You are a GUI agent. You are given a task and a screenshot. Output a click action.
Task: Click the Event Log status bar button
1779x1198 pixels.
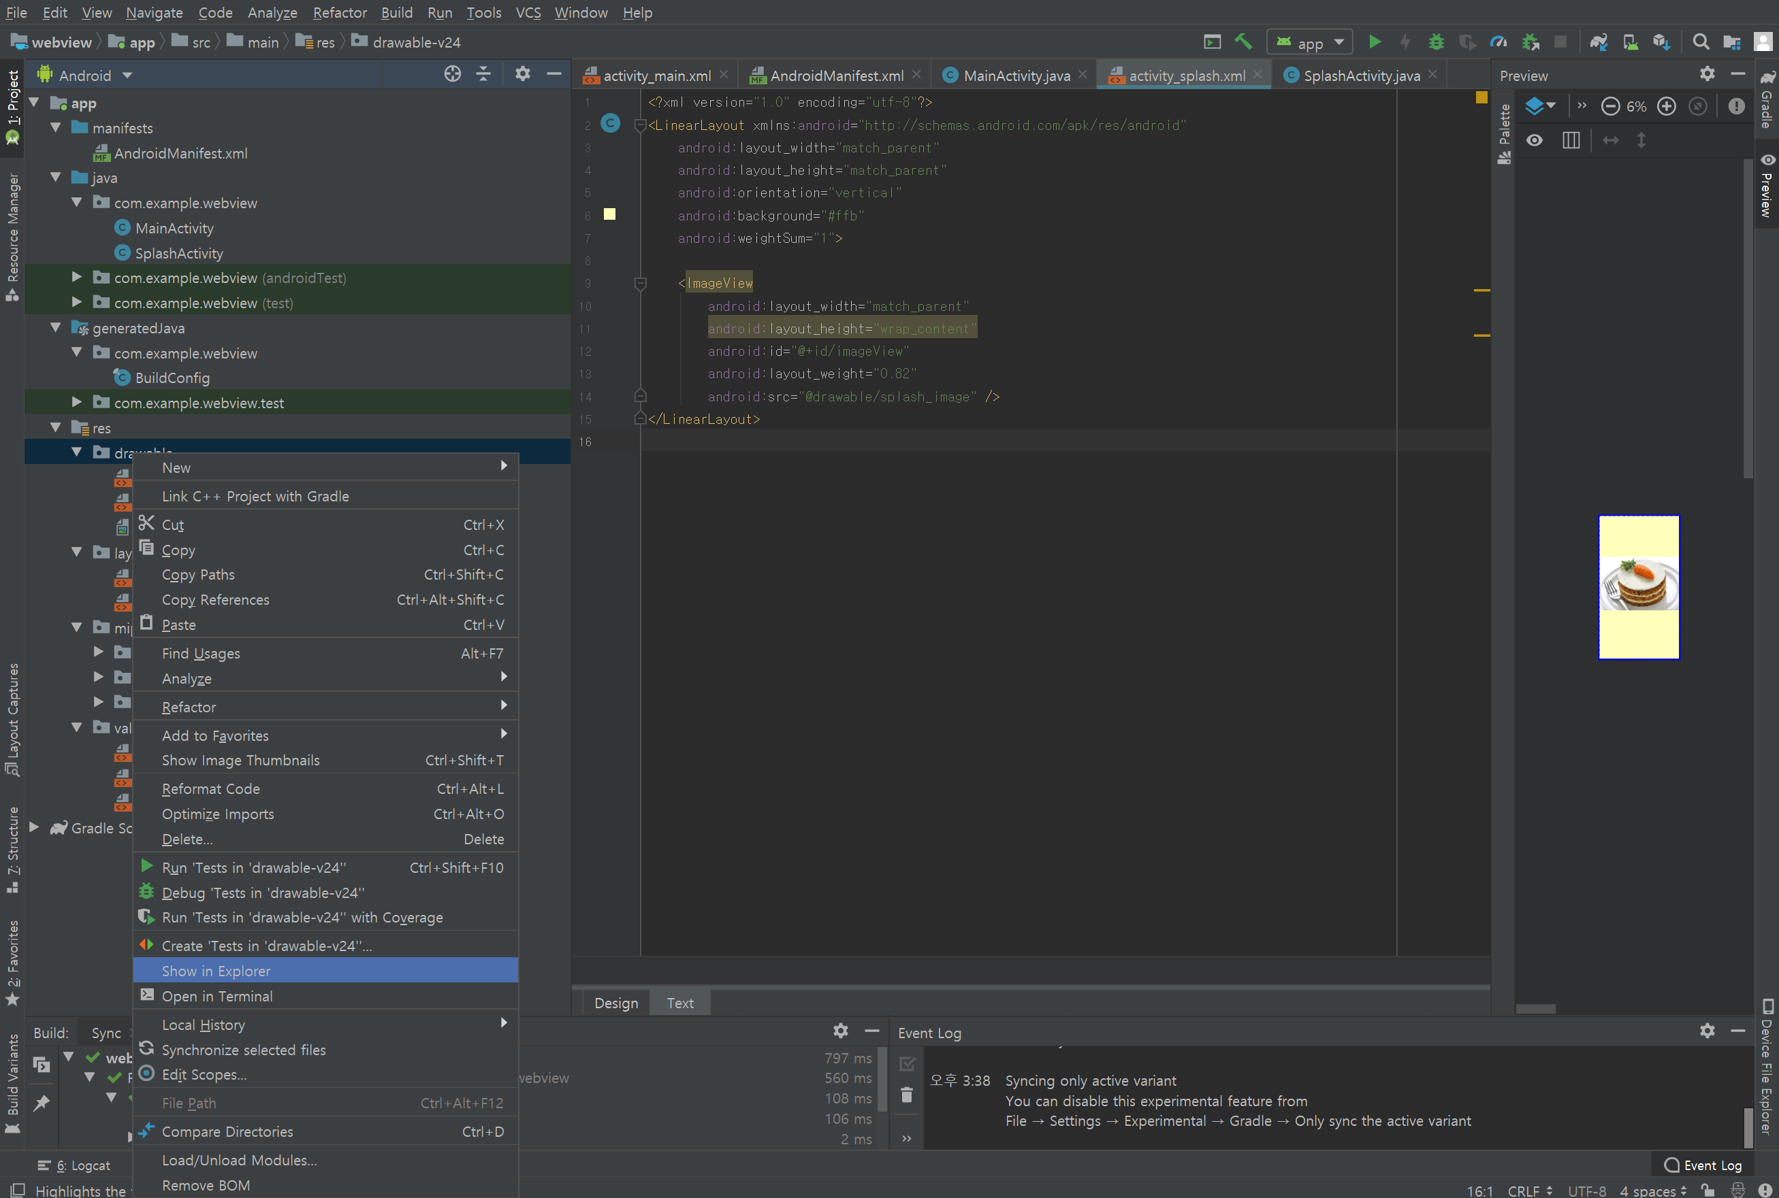pos(1703,1165)
